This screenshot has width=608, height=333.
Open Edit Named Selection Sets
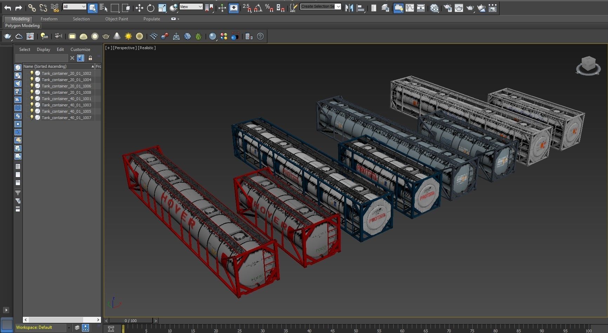tap(294, 8)
